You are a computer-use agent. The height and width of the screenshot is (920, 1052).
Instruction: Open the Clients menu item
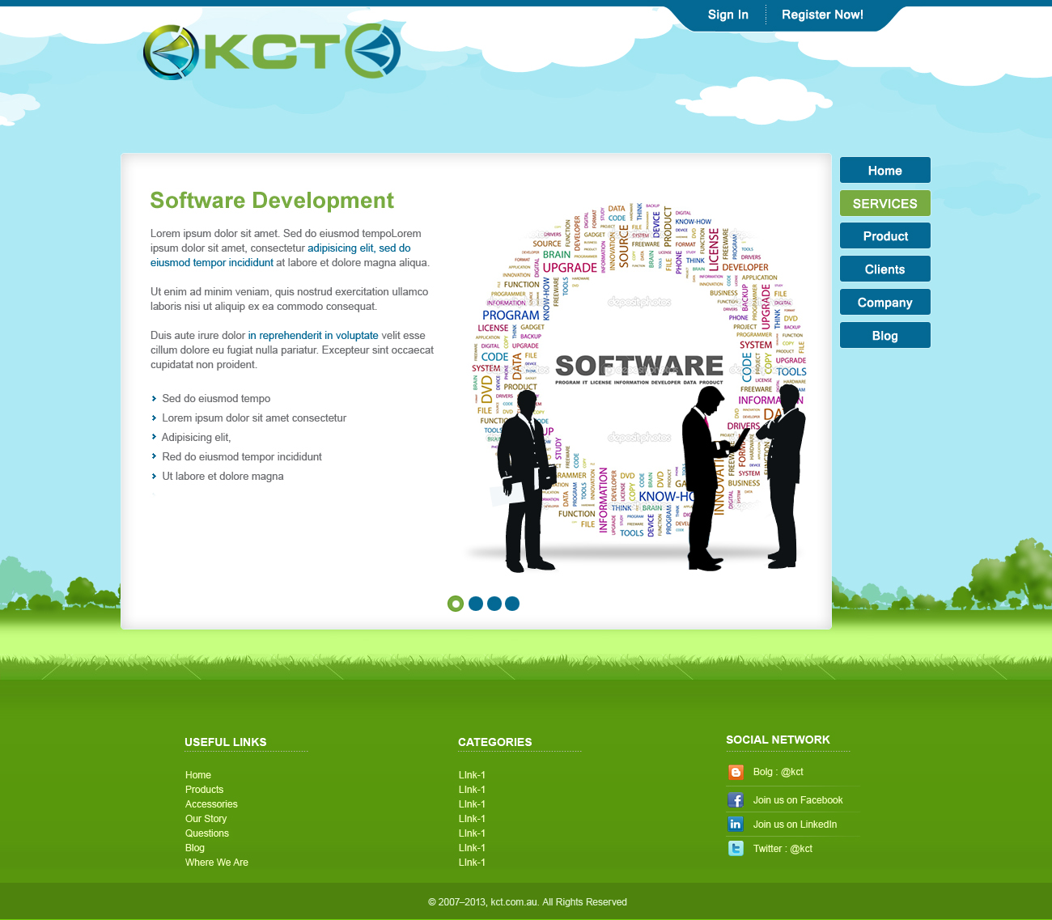coord(885,269)
